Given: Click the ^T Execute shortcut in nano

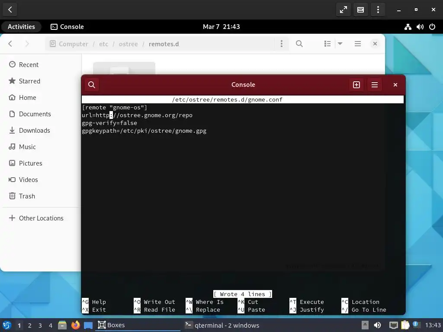Looking at the screenshot, I should click(x=307, y=302).
